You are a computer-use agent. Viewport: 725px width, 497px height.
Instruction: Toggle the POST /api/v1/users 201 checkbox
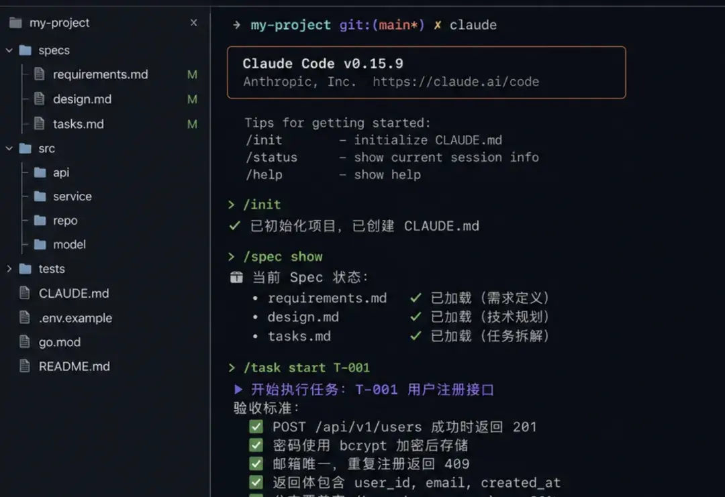(x=256, y=427)
